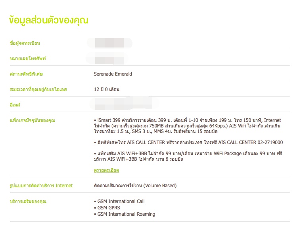
Task: Click the ระยะเวลาที่คุณอยู่กับเอไอเอส label
Action: [x=38, y=89]
